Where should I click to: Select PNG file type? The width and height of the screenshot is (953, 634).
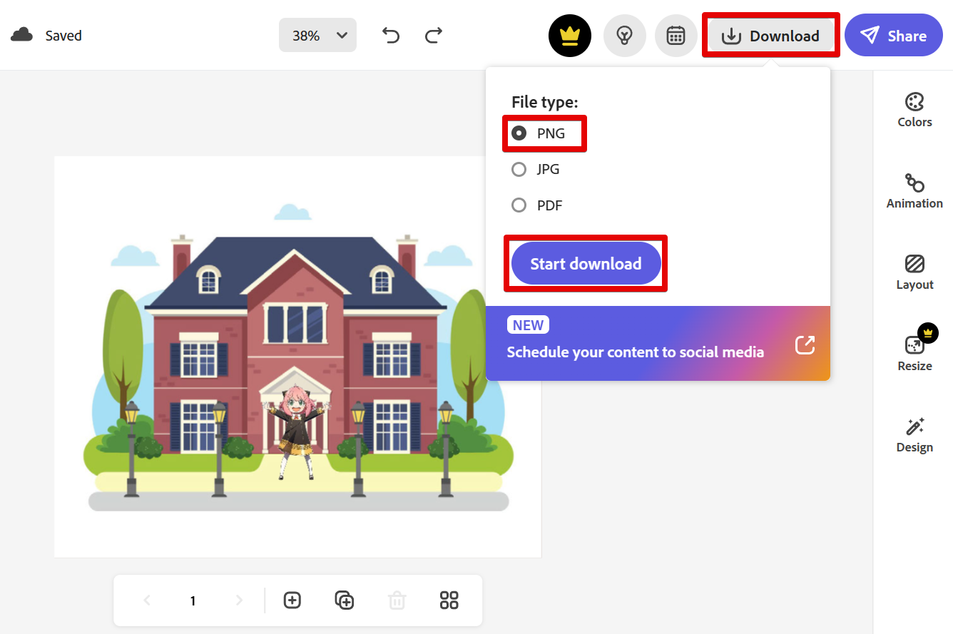click(539, 133)
